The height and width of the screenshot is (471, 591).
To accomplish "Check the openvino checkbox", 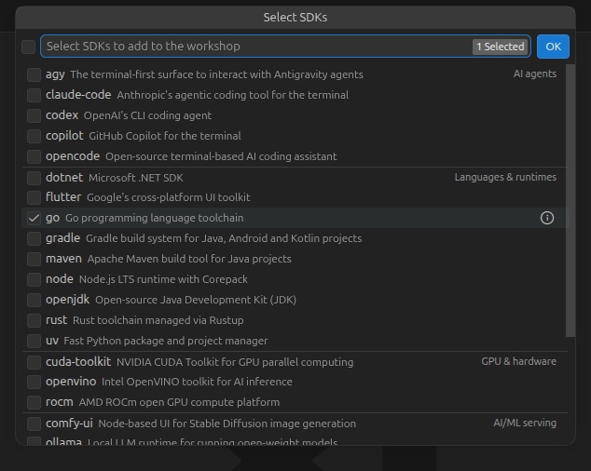I will click(x=34, y=382).
